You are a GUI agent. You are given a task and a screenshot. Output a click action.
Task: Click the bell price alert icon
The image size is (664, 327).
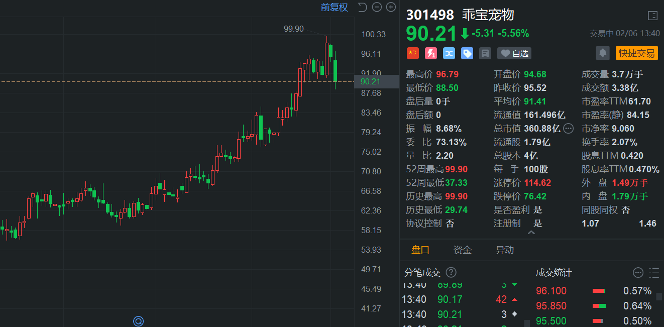point(603,53)
